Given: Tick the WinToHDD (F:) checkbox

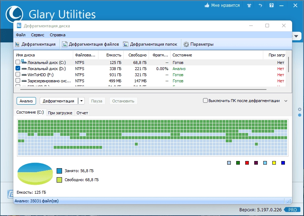Looking at the screenshot, I should click(x=18, y=74).
